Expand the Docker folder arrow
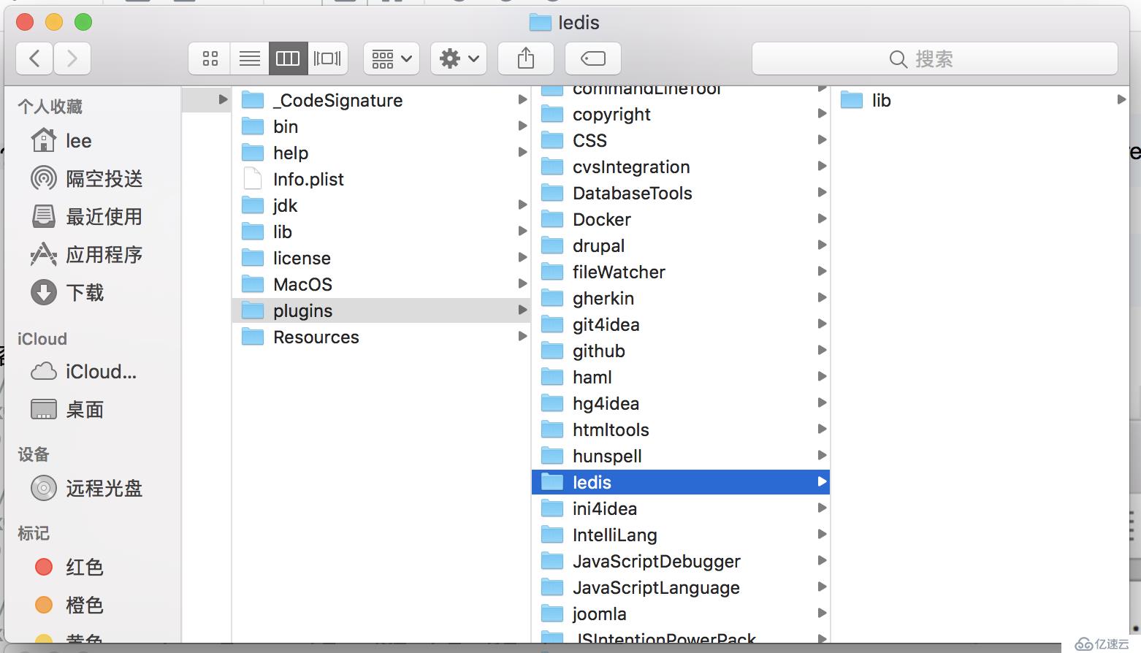This screenshot has width=1141, height=653. pyautogui.click(x=822, y=219)
